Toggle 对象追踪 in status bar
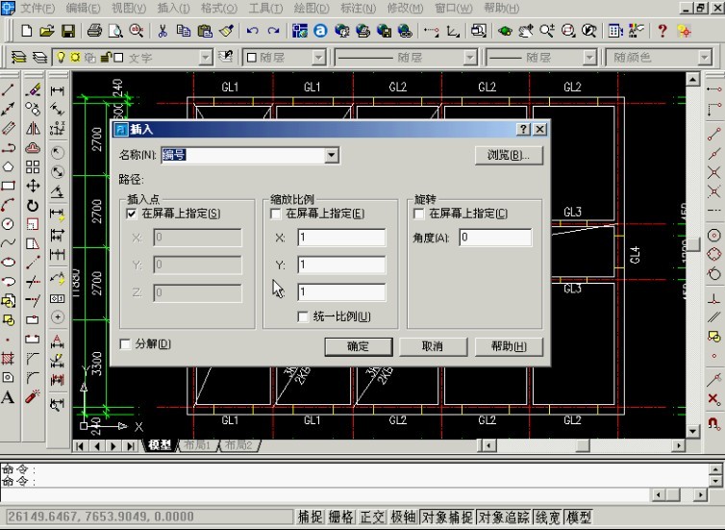725x530 pixels. [x=504, y=517]
